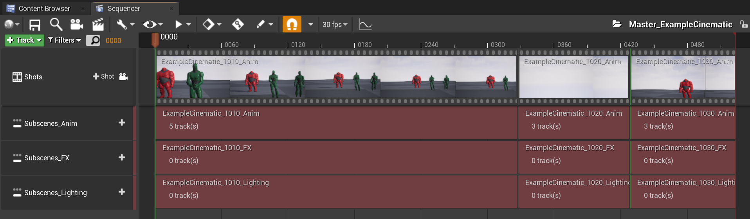This screenshot has height=219, width=750.
Task: Click the pencil edit mode icon
Action: 260,24
